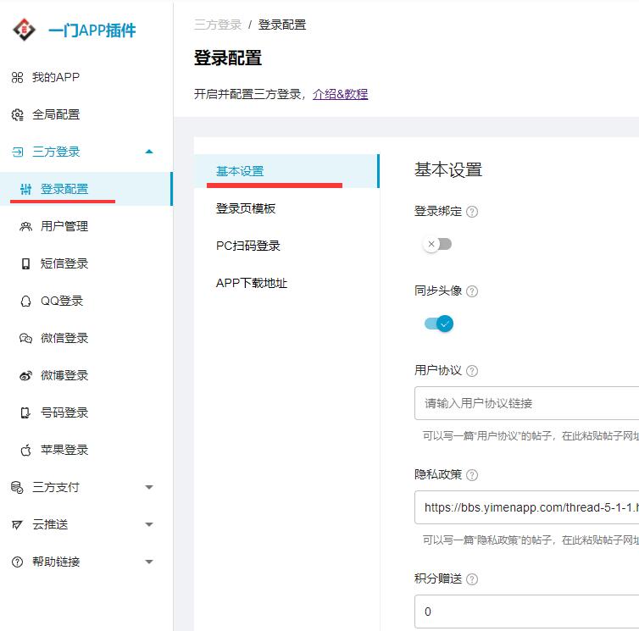Click help icon next to 登录绑定

(x=472, y=212)
